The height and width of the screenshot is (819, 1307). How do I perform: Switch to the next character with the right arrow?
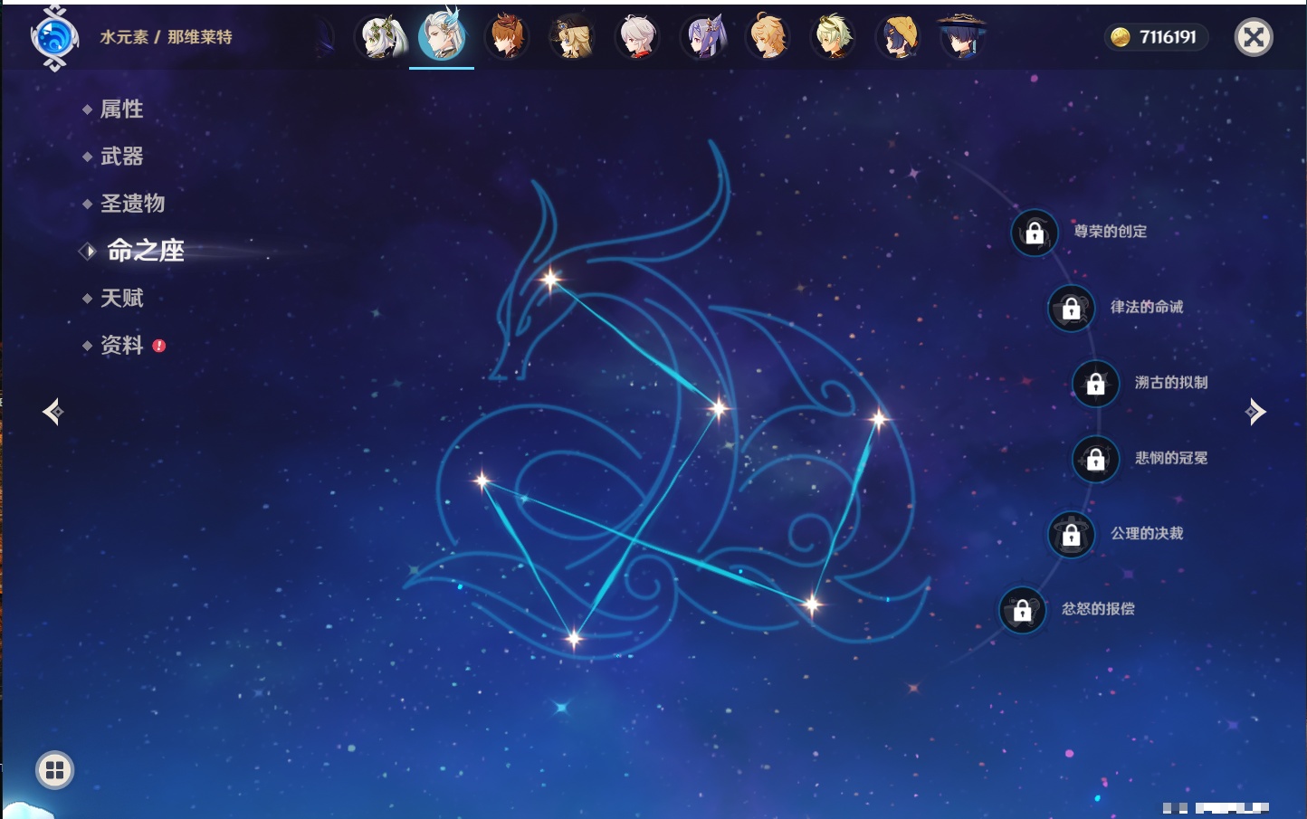[1255, 412]
